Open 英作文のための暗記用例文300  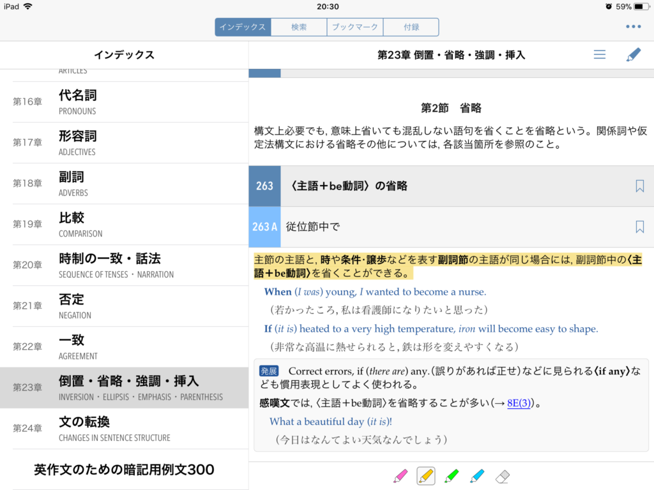(124, 470)
